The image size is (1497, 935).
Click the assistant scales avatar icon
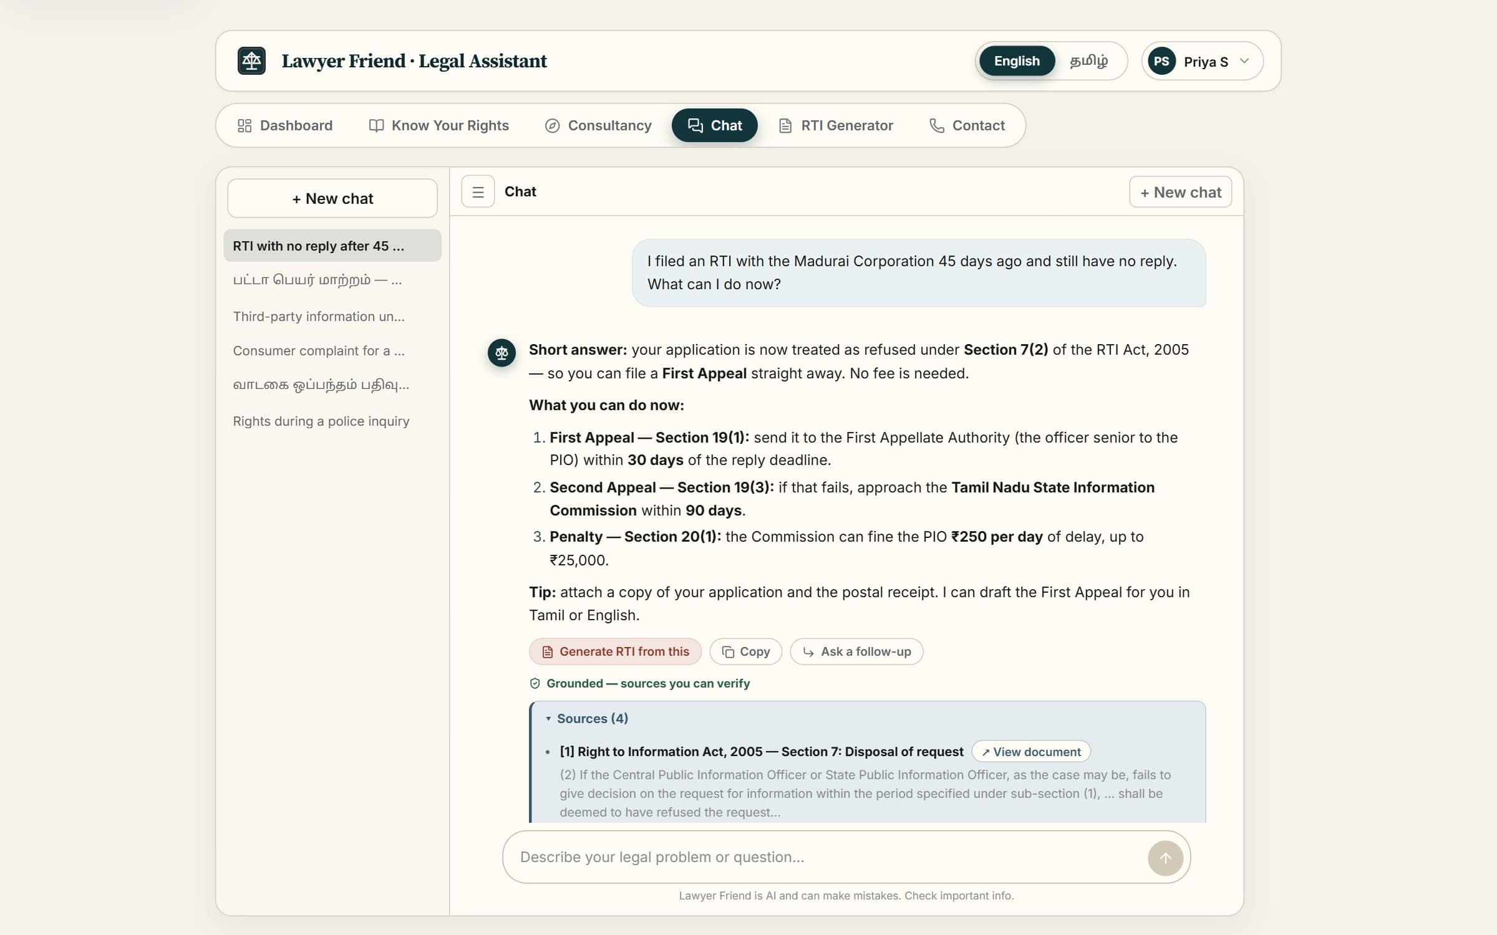coord(501,353)
